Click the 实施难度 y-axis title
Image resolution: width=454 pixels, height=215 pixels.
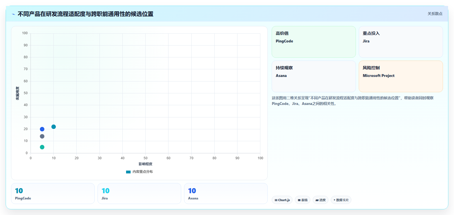point(18,93)
